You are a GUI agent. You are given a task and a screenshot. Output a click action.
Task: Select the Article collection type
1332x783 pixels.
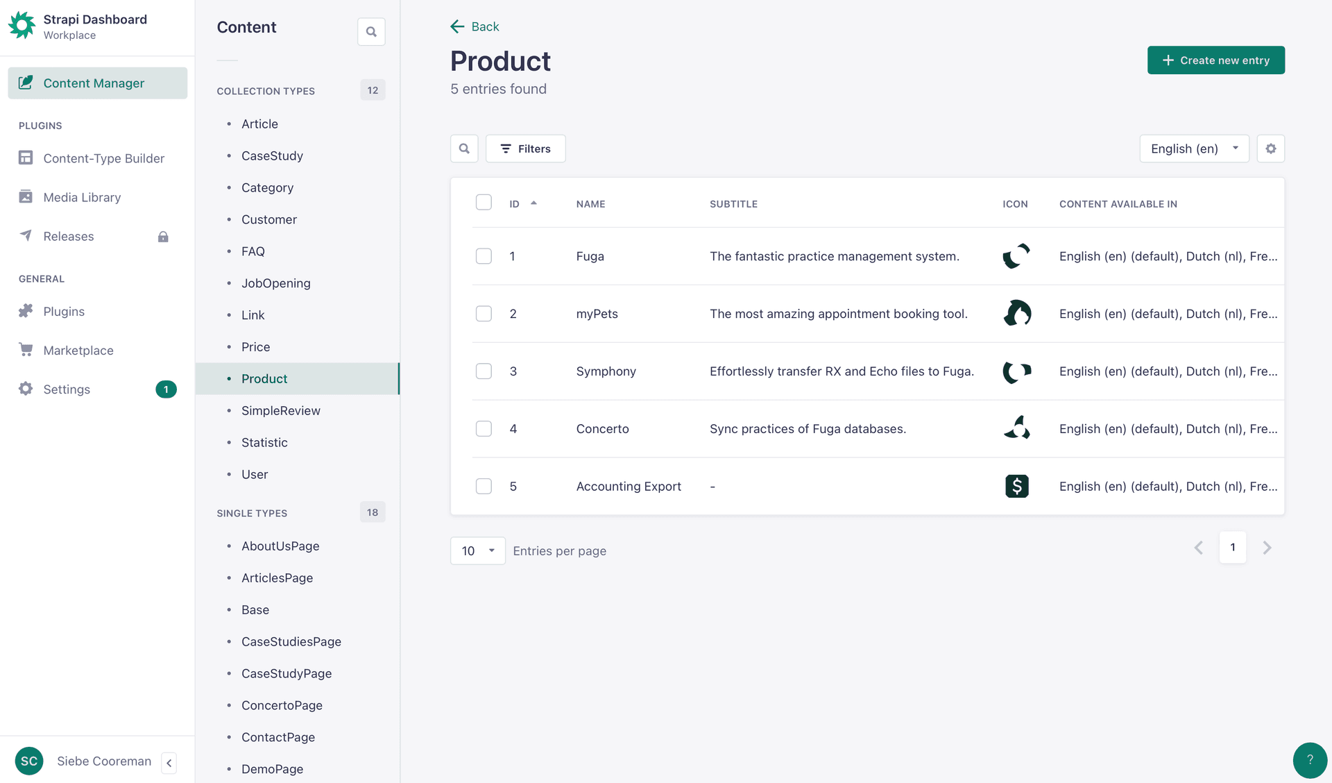point(259,124)
